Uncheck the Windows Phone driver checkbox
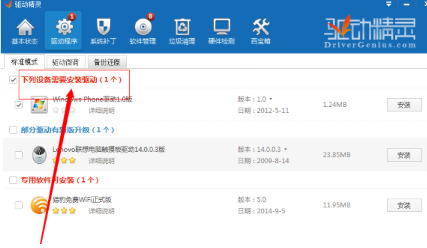The image size is (427, 248). click(x=19, y=105)
